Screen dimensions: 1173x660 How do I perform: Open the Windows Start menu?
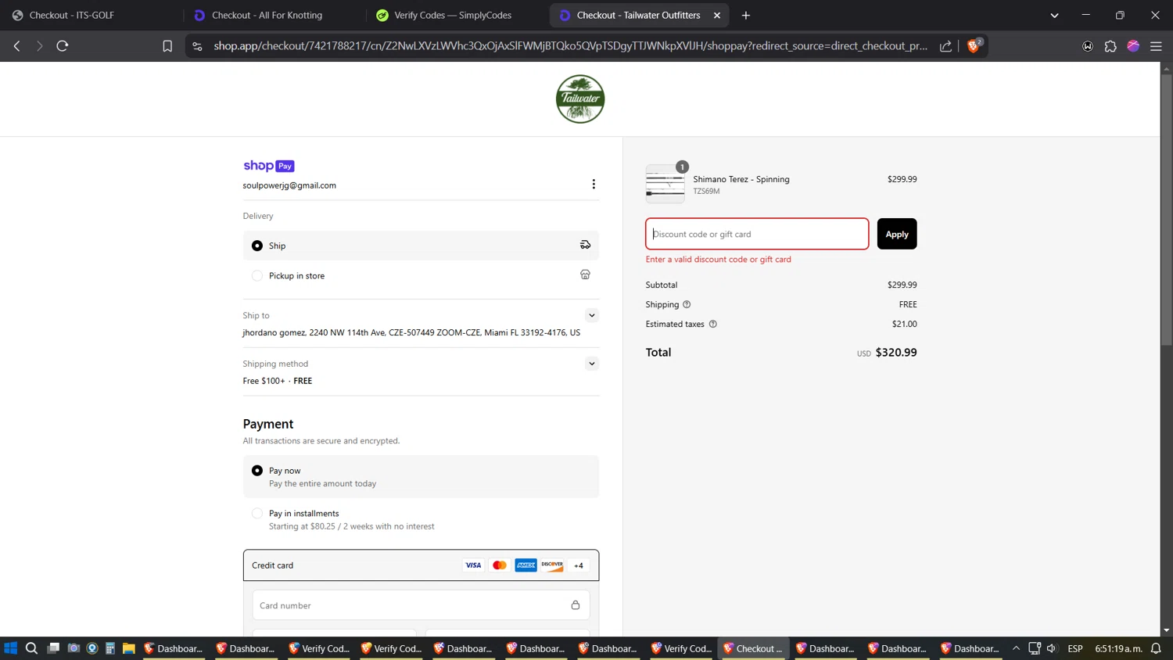[11, 648]
